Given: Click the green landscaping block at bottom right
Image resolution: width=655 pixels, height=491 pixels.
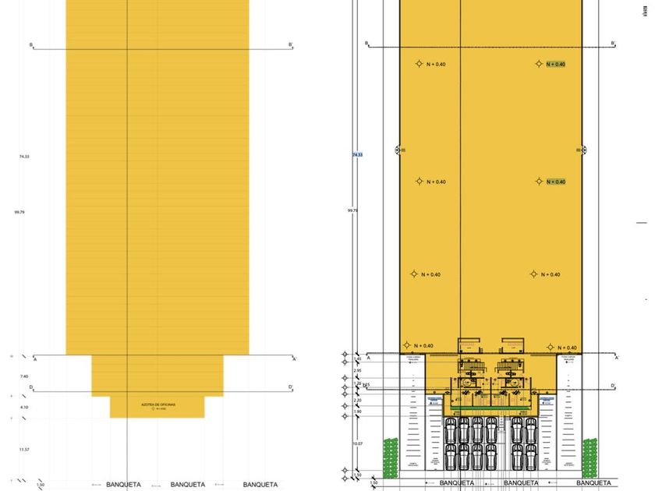Looking at the screenshot, I should click(x=589, y=458).
